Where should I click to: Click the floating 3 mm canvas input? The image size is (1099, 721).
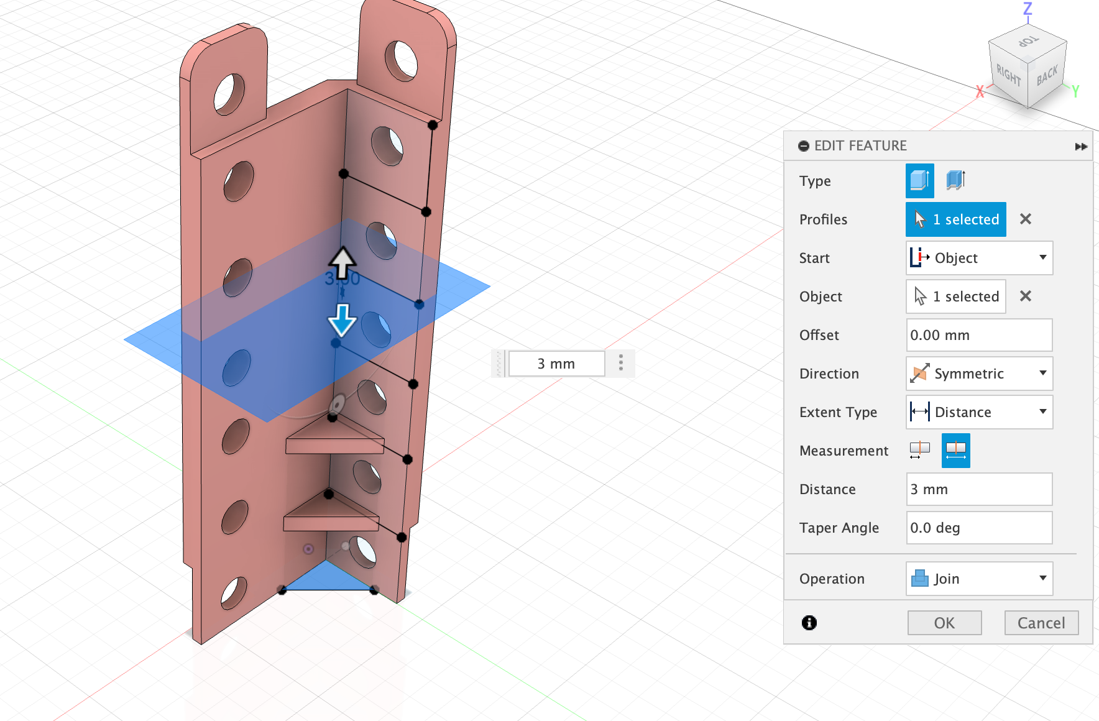[556, 364]
